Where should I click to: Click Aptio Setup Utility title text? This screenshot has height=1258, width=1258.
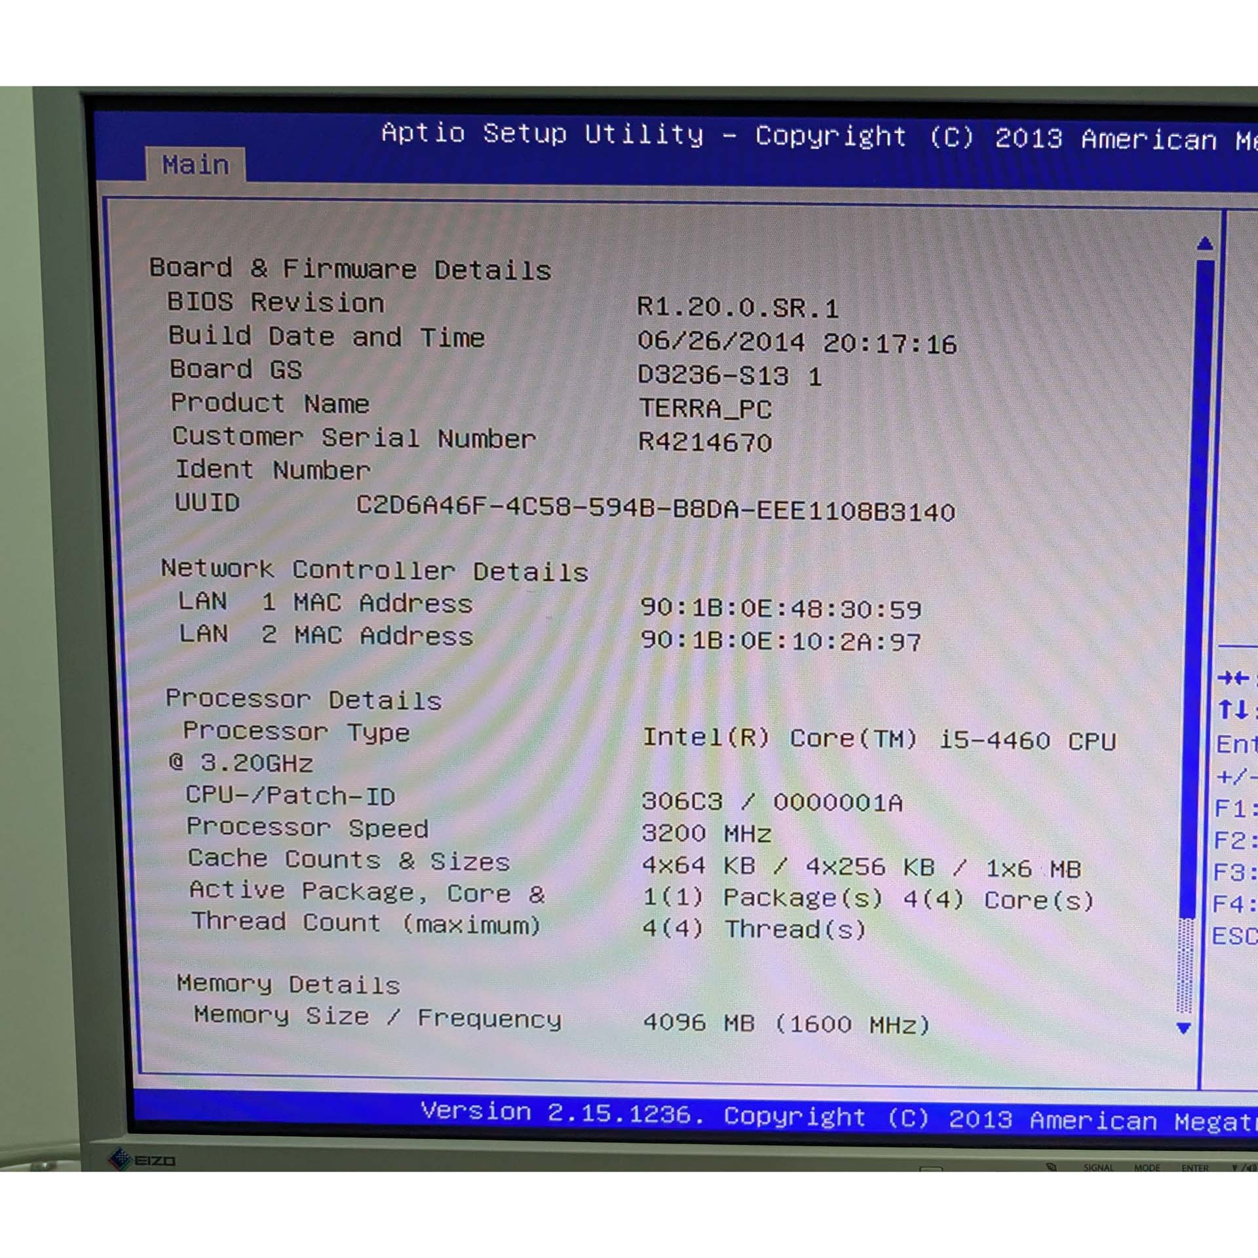pyautogui.click(x=543, y=134)
